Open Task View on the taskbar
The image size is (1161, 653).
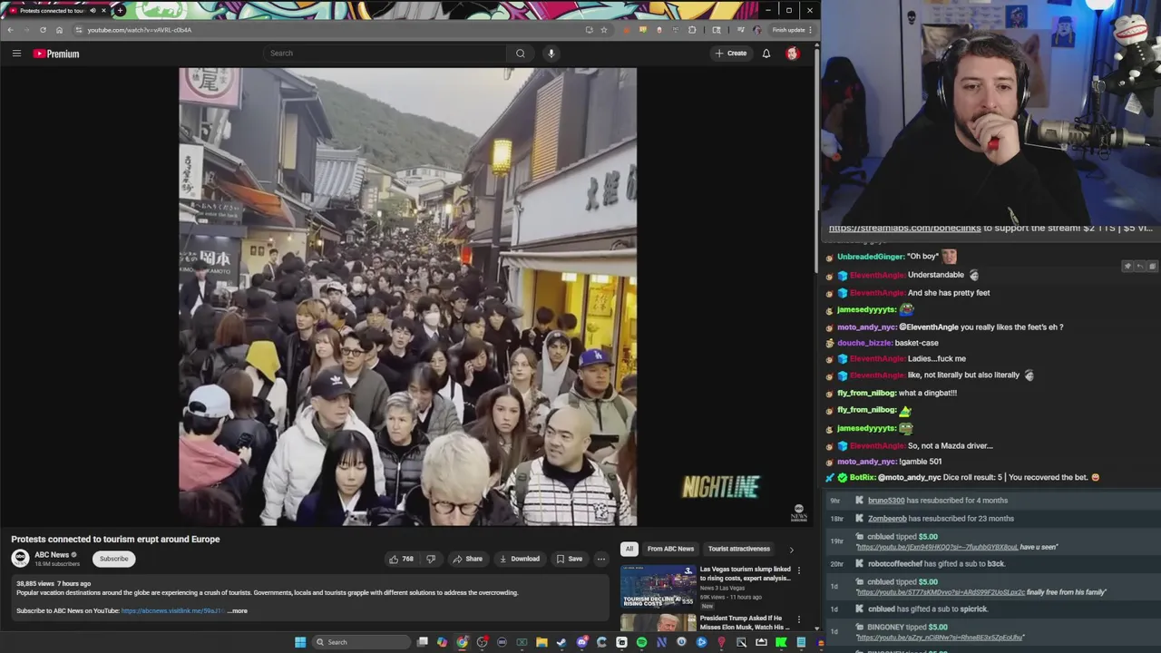pyautogui.click(x=423, y=642)
